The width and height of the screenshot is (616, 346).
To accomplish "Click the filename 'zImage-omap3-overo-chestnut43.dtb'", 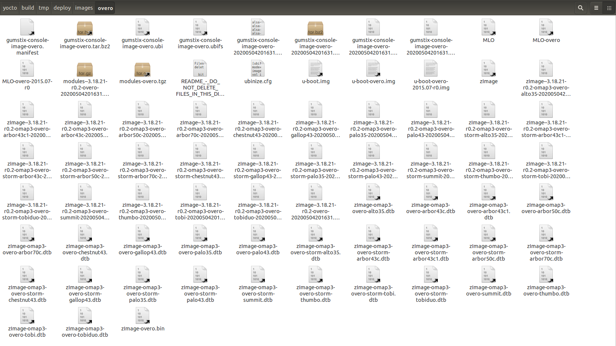I will pos(85,252).
